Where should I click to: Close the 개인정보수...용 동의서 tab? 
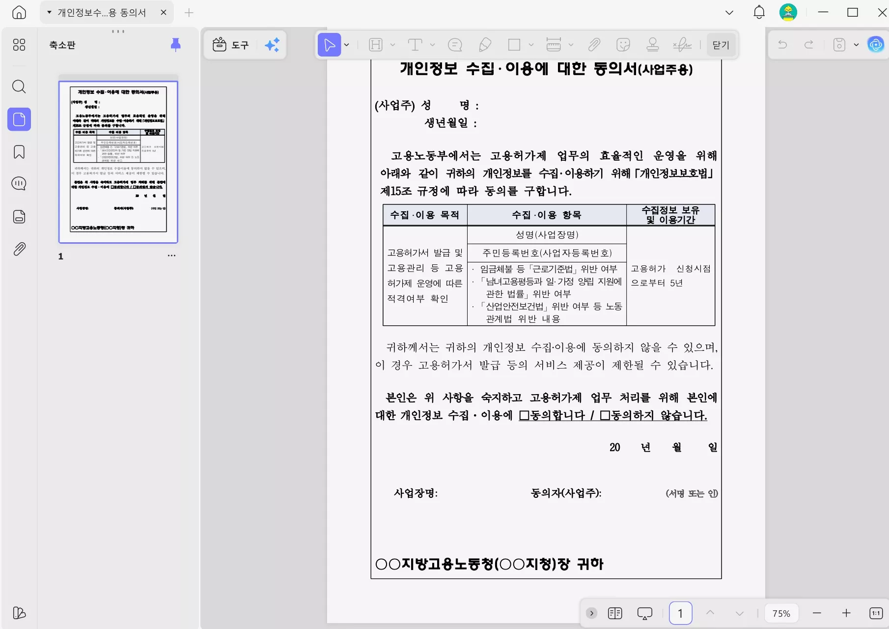(x=164, y=12)
